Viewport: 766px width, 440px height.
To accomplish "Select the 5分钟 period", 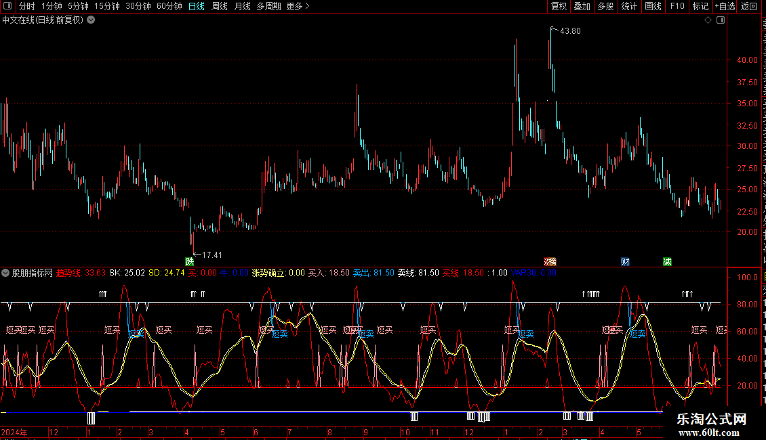I will 78,6.
